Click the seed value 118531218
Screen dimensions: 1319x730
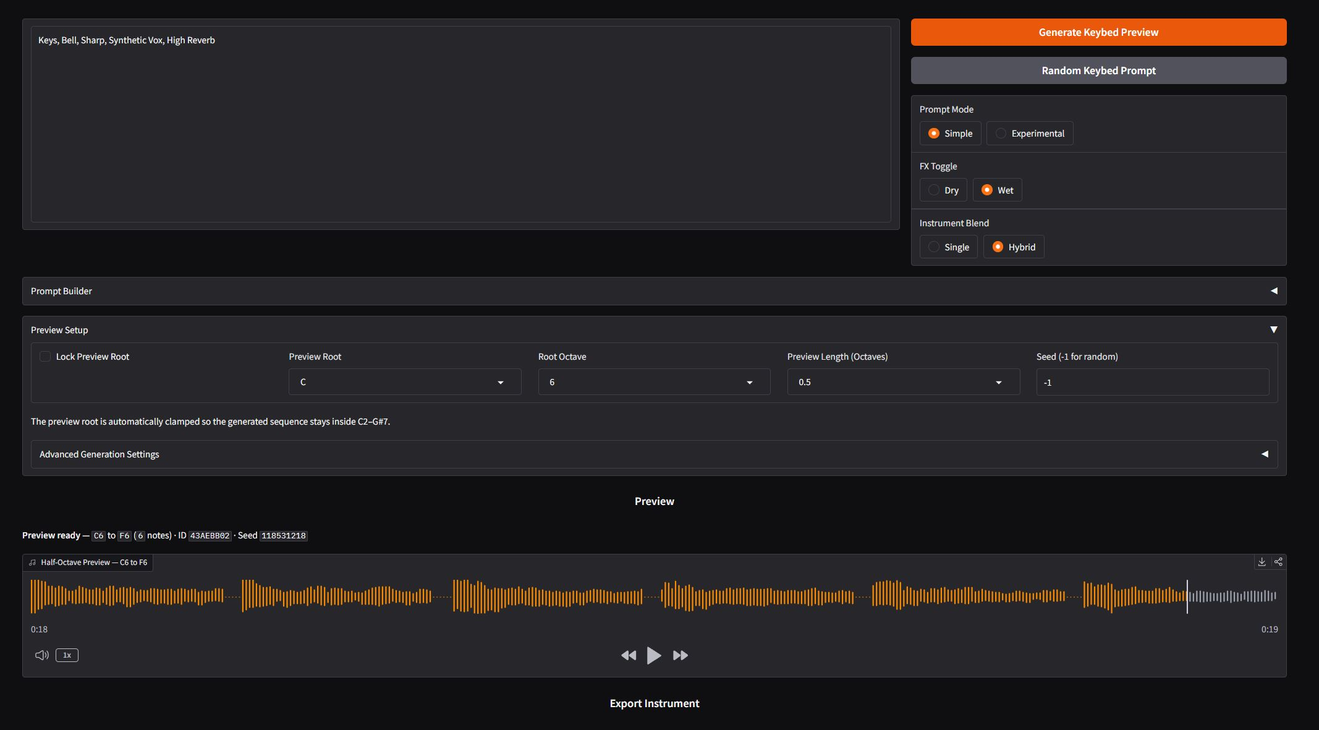tap(284, 535)
